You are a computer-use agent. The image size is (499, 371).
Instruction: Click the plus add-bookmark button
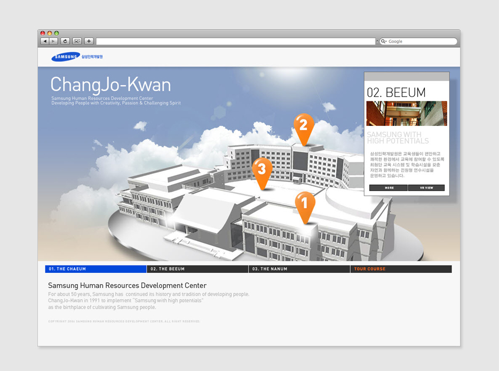[89, 41]
